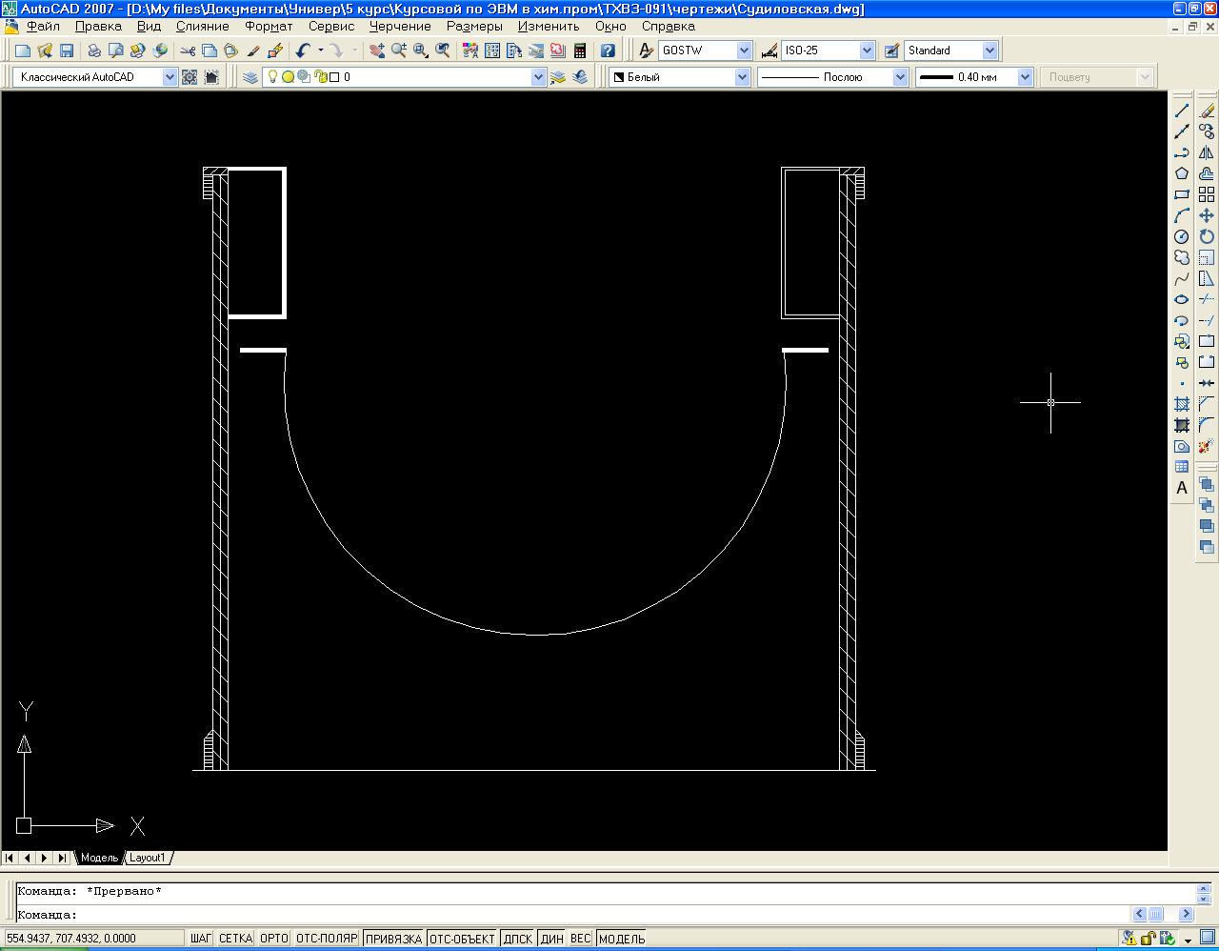This screenshot has height=951, width=1219.
Task: Pick the Hatch tool
Action: (x=1182, y=404)
